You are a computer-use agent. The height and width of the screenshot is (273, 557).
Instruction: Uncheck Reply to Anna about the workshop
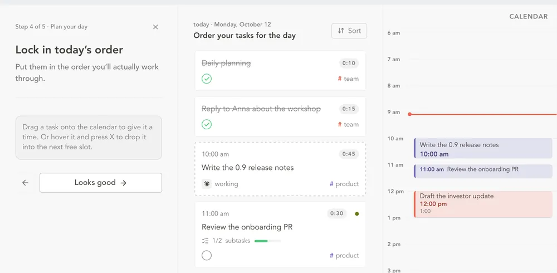point(207,124)
